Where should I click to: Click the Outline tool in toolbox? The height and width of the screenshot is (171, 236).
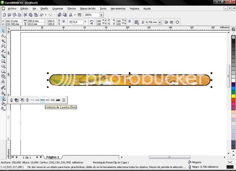pos(3,98)
